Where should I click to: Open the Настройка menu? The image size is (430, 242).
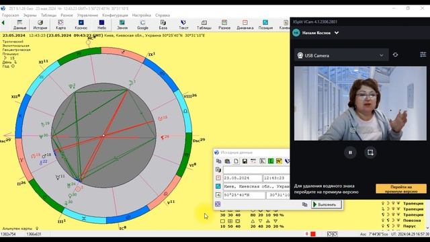coord(142,15)
